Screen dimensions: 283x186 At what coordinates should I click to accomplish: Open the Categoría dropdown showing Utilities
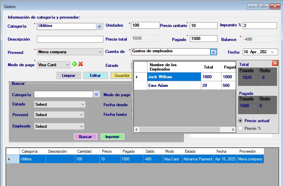(99, 26)
